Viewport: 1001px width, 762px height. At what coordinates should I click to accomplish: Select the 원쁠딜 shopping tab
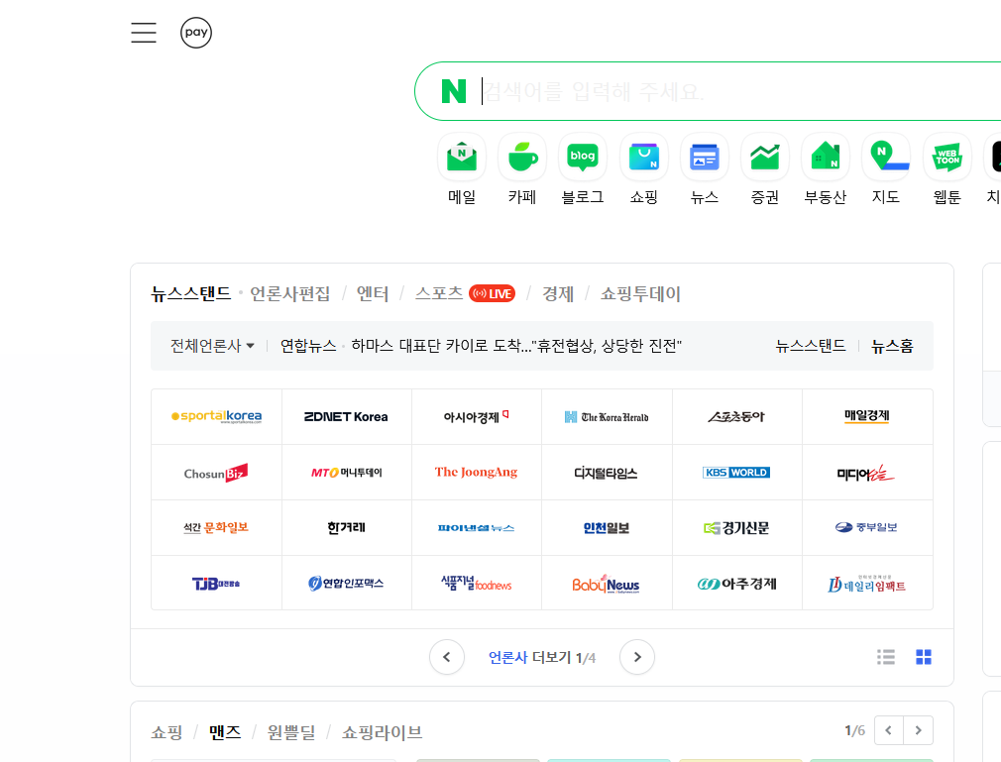[291, 732]
